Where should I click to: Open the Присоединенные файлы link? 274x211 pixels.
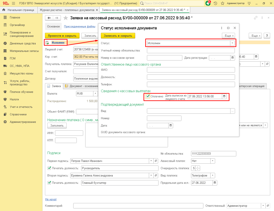(x=80, y=27)
